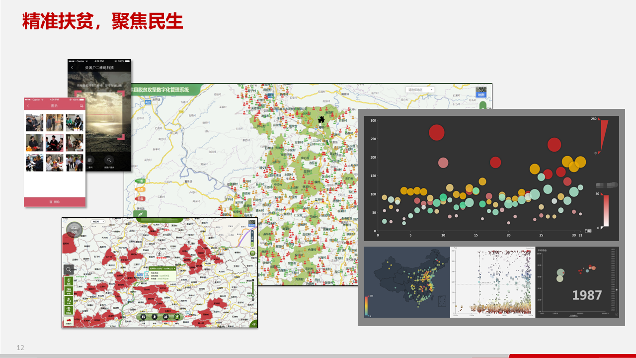Switch to the blue 地图 map-type tab

481,93
